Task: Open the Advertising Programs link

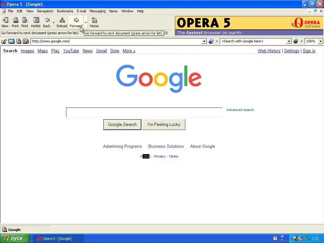Action: click(x=122, y=146)
